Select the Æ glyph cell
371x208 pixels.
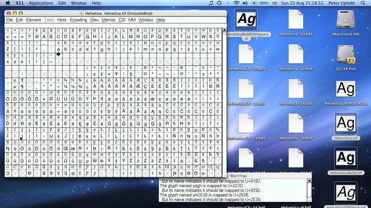(138, 86)
